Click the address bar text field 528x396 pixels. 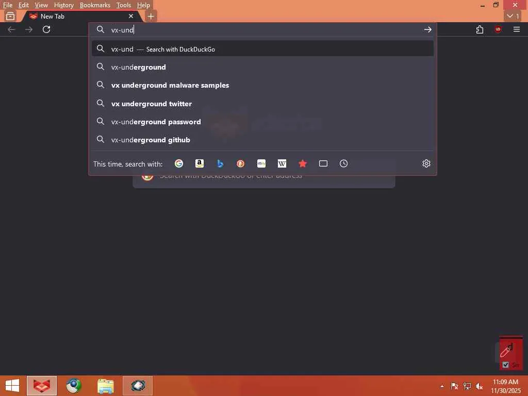[262, 29]
